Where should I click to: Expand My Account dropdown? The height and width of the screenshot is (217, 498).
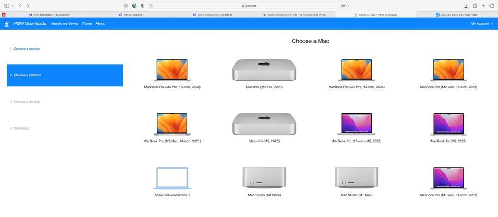[482, 24]
